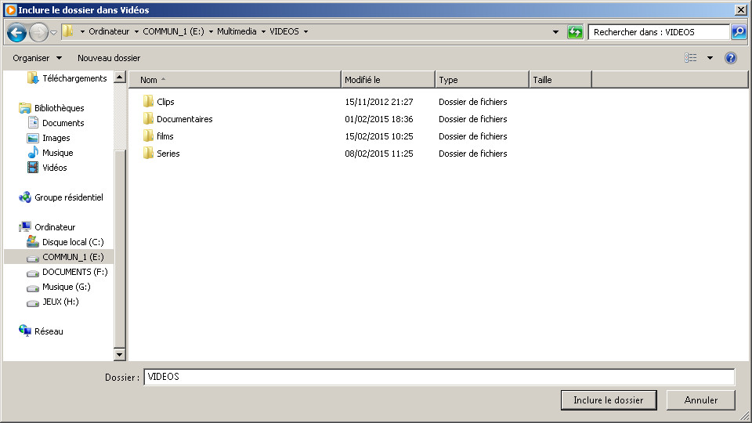Click the change view icon
The image size is (752, 423).
tap(690, 58)
